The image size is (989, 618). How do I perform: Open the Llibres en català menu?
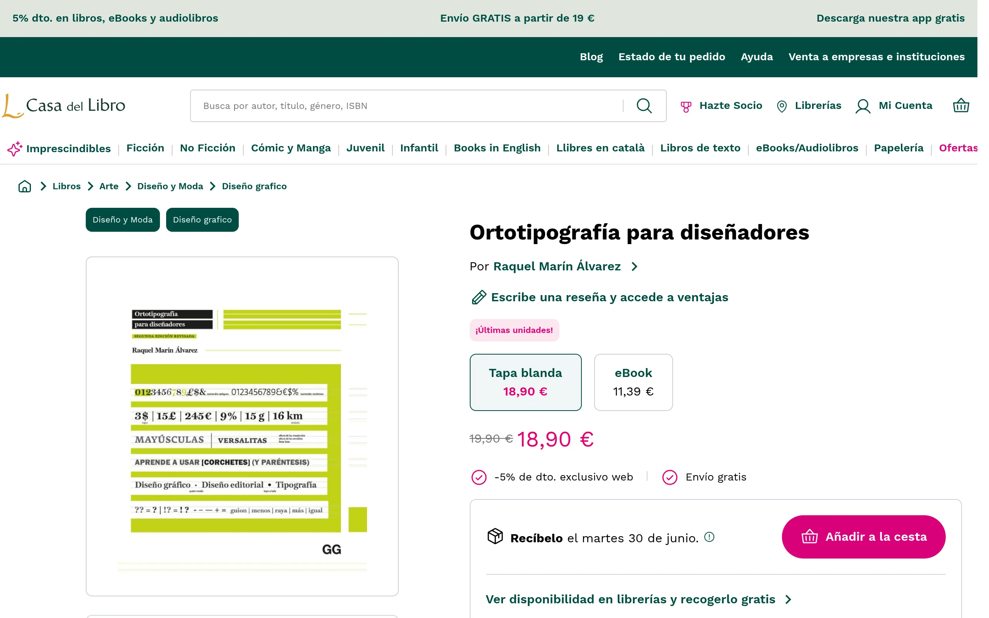[x=600, y=148]
